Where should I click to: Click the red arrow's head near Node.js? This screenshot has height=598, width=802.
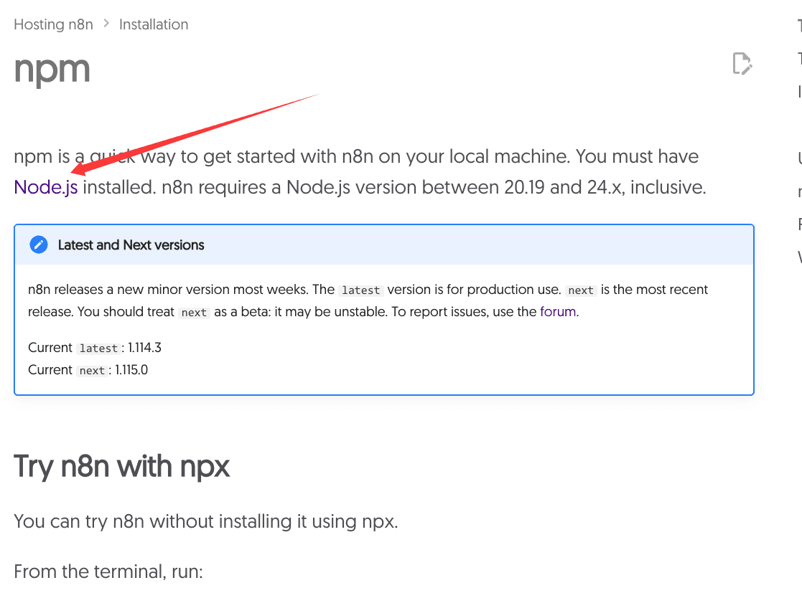76,171
